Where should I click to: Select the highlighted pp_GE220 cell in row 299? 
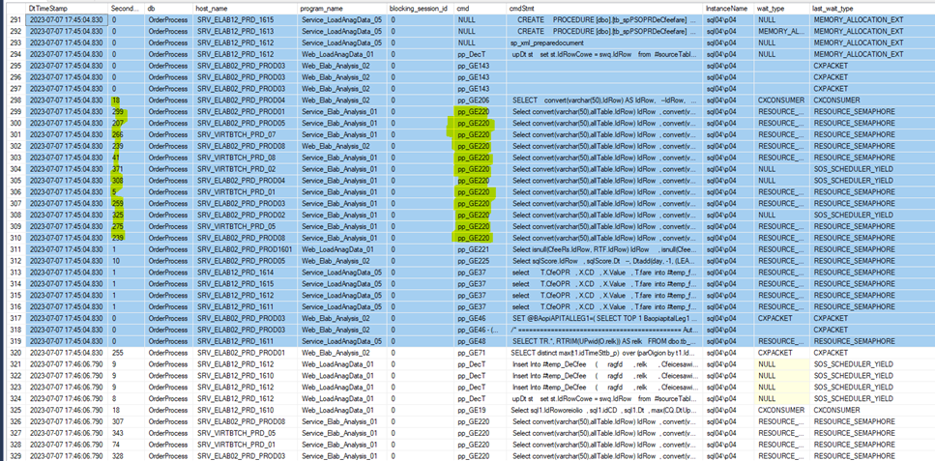[x=475, y=111]
